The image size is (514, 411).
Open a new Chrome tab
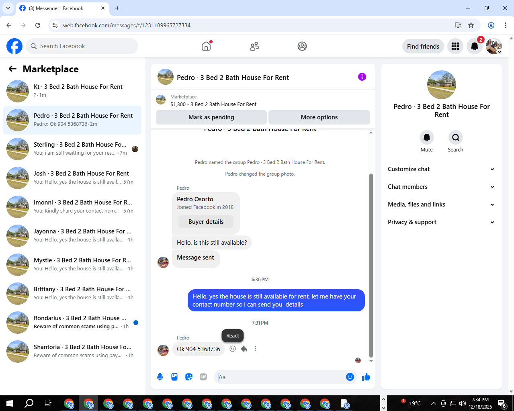click(x=117, y=8)
